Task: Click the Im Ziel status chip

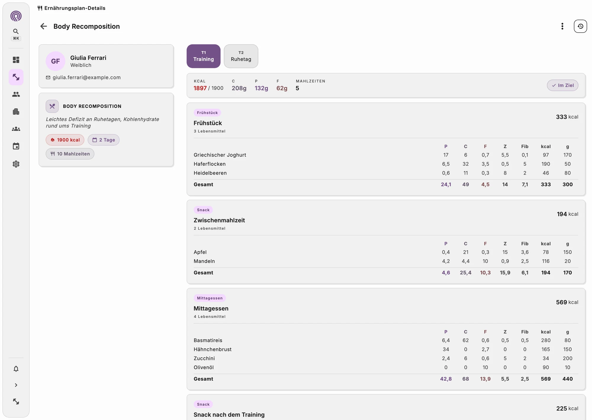Action: tap(562, 85)
